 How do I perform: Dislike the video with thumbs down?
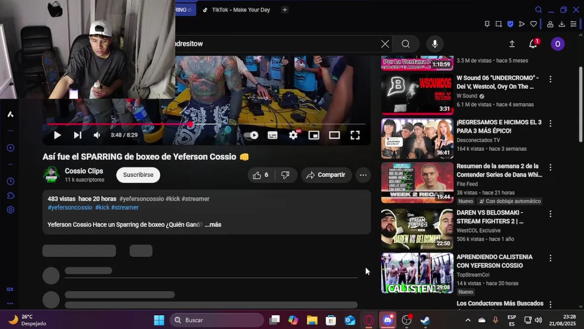tap(285, 175)
